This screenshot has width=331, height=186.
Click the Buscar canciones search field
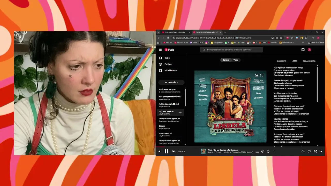(x=231, y=50)
